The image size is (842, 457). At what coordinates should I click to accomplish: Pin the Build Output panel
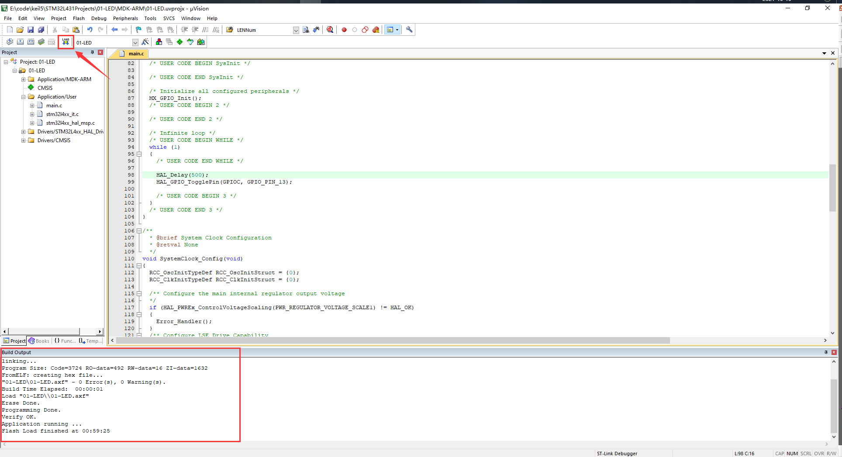click(826, 352)
